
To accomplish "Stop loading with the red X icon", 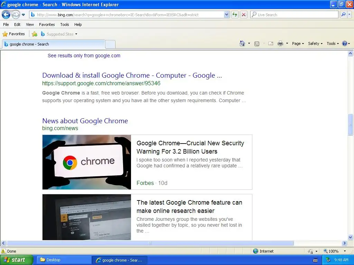I will [x=244, y=15].
